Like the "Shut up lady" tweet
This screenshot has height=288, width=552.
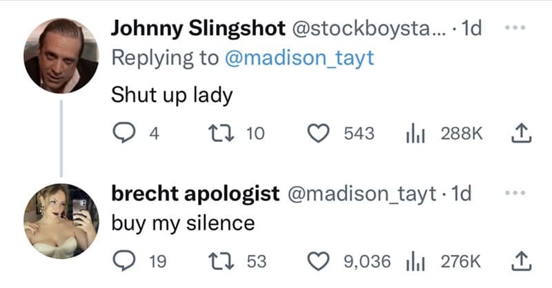point(318,133)
